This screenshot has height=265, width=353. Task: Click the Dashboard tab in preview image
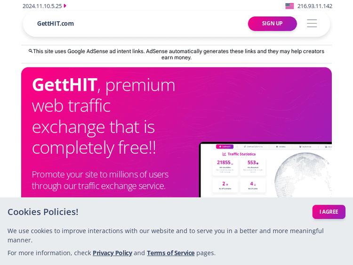[x=225, y=146]
